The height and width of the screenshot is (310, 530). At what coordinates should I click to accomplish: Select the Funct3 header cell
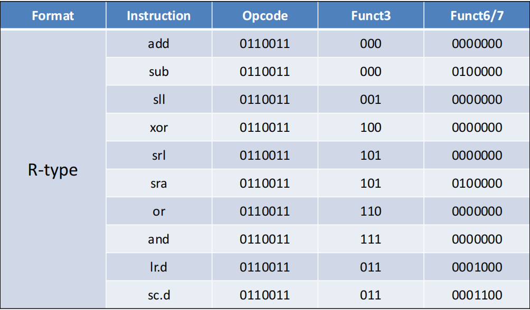(x=371, y=15)
